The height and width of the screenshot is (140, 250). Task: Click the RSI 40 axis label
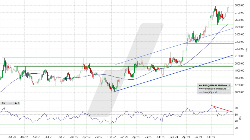point(236,121)
